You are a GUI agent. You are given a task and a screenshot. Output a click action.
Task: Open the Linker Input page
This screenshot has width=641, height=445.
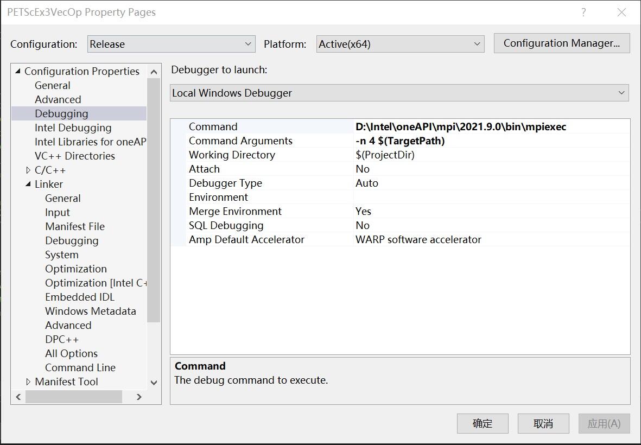click(57, 212)
